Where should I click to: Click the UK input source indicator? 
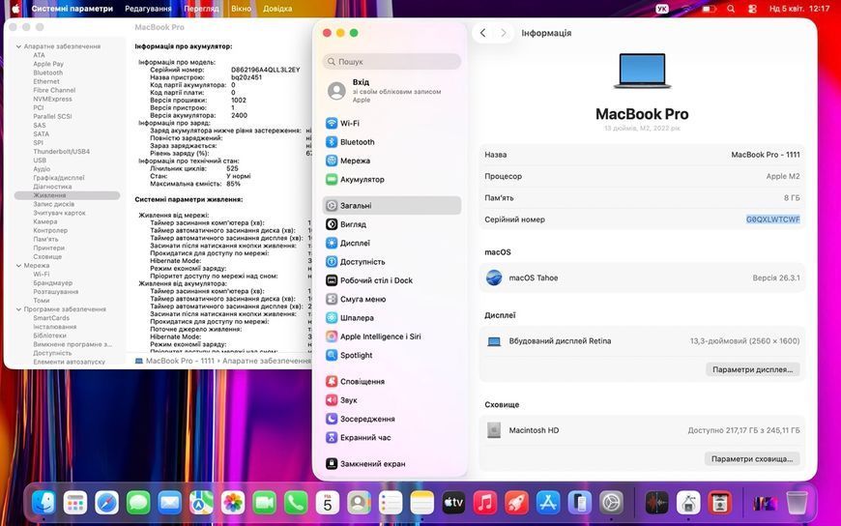coord(662,9)
